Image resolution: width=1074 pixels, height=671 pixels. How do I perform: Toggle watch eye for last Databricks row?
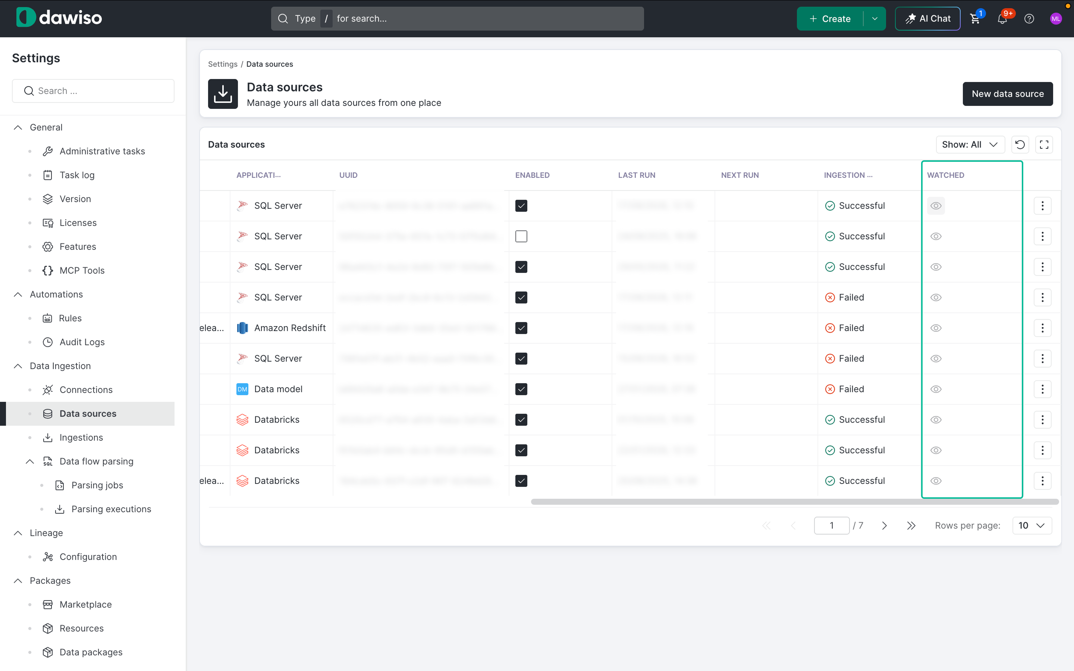pos(936,481)
